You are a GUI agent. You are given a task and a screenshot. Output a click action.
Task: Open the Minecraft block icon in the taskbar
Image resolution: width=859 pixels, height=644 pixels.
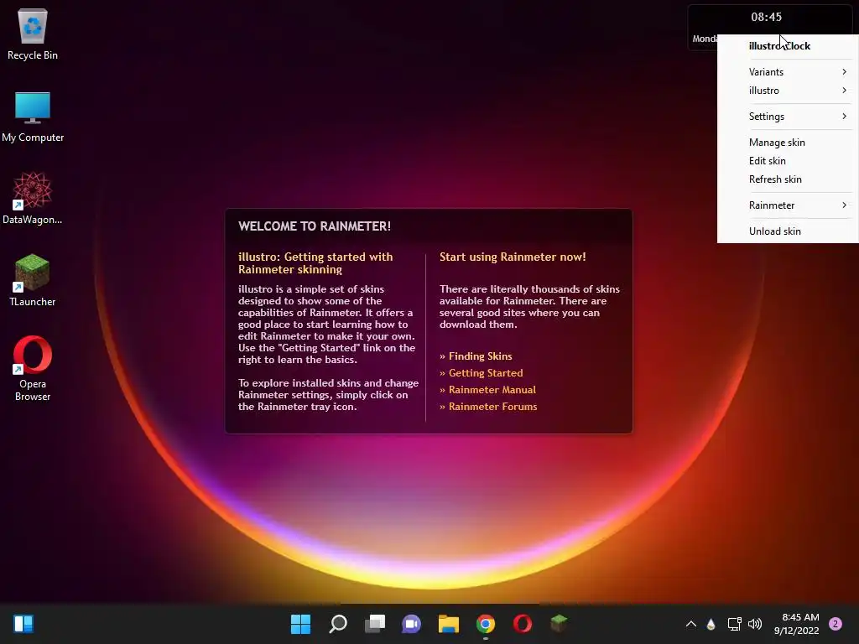559,623
